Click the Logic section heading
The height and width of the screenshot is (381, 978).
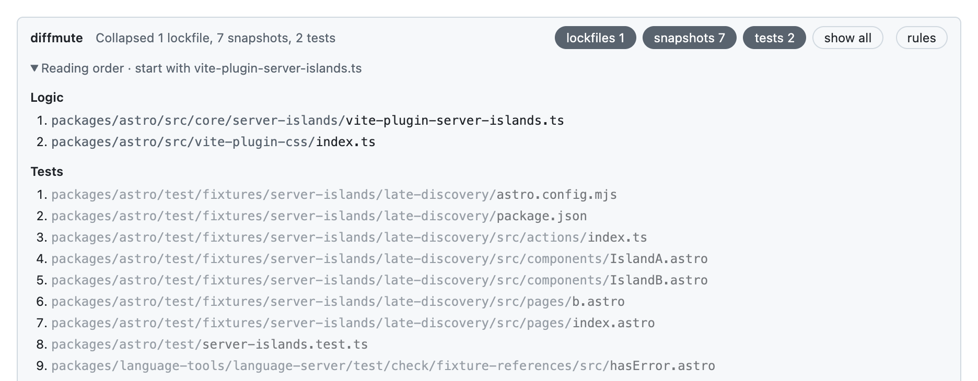47,98
